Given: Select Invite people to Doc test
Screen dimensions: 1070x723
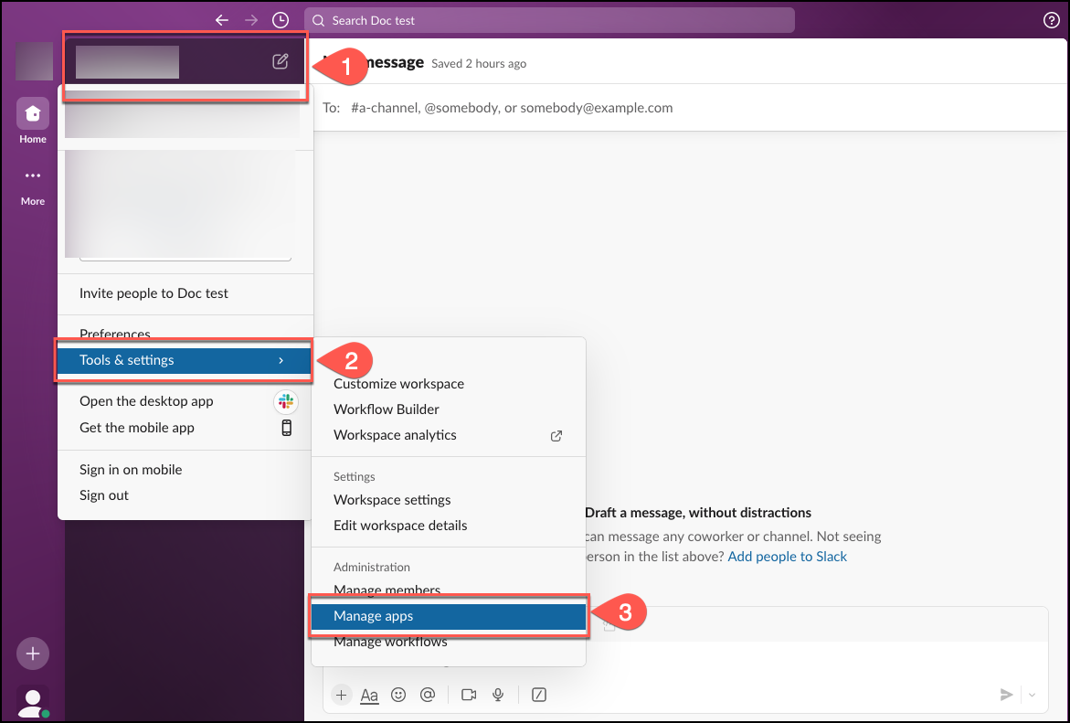Looking at the screenshot, I should tap(185, 293).
